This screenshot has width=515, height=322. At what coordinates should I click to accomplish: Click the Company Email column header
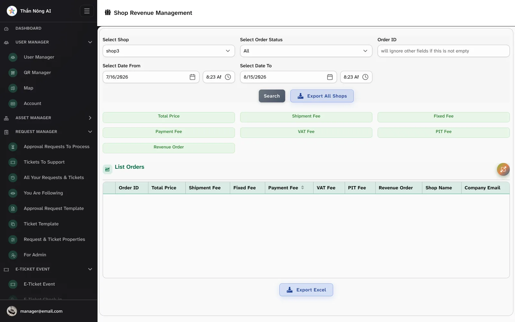click(x=485, y=188)
